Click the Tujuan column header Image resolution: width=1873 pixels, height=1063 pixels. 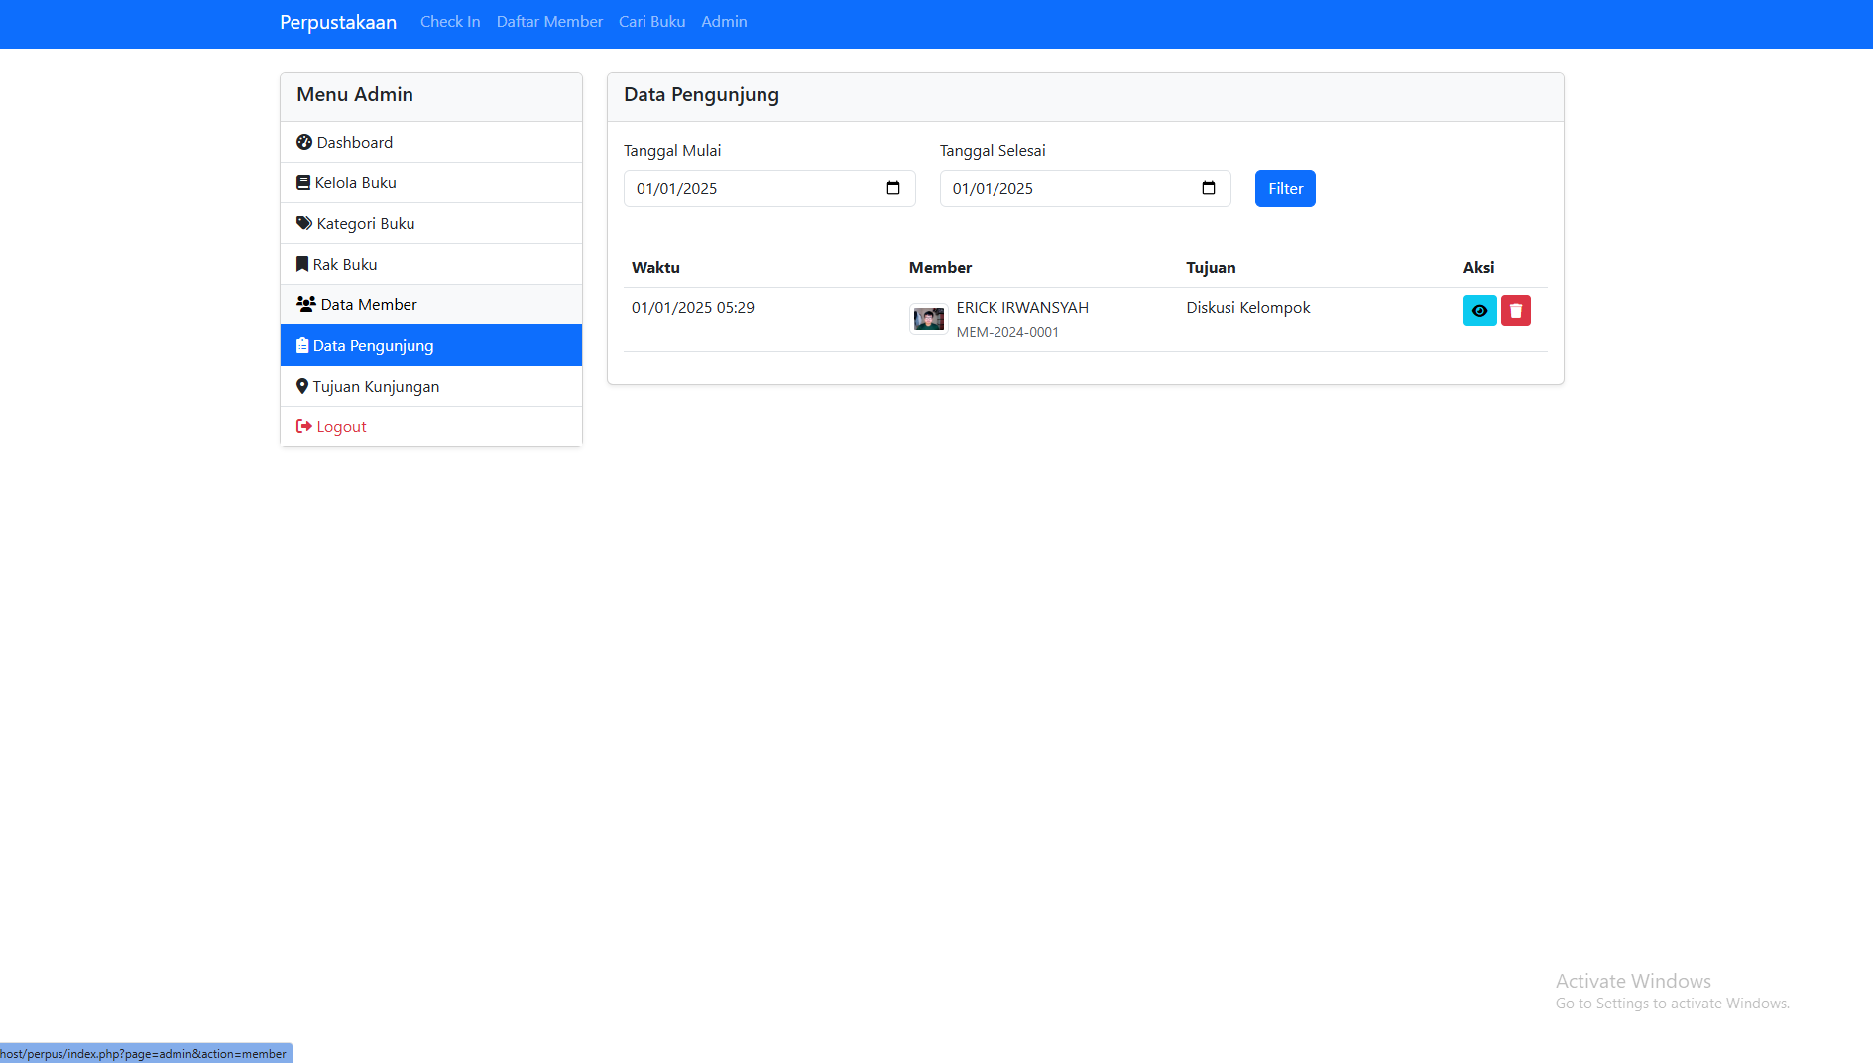click(x=1211, y=268)
